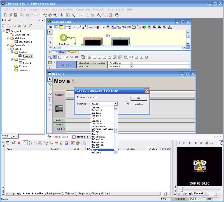Open the Slide-Show menu

(67, 9)
